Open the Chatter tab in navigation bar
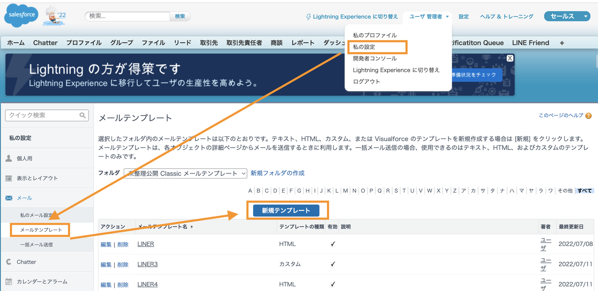598x291 pixels. coord(45,43)
